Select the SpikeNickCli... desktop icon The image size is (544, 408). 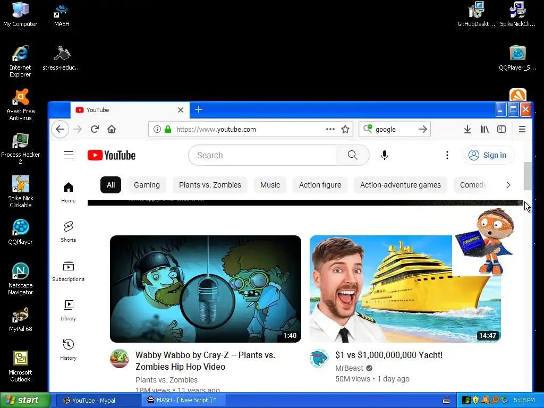click(517, 14)
